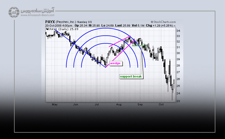Select the pink wedge annotation label

(115, 63)
